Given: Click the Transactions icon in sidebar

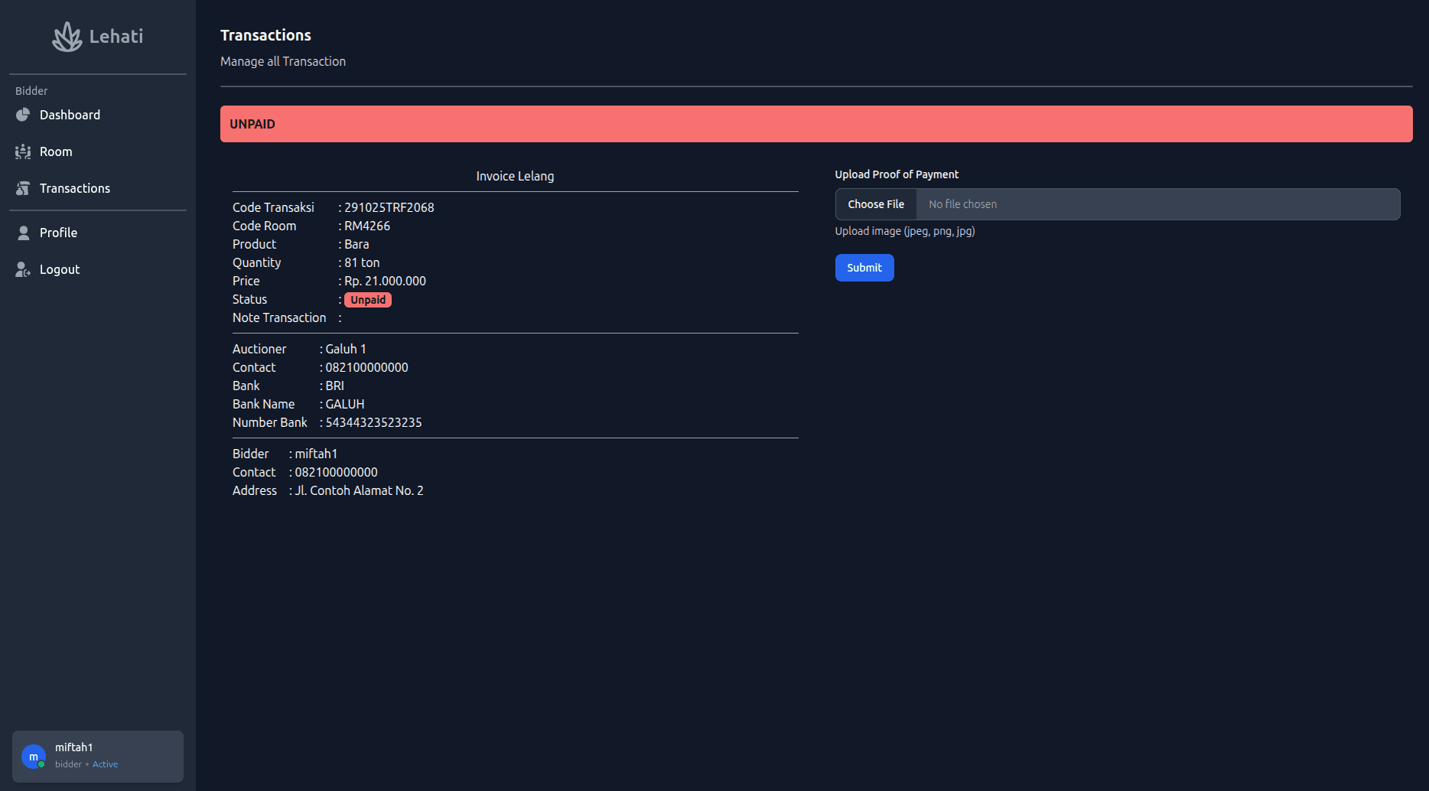Looking at the screenshot, I should coord(23,188).
